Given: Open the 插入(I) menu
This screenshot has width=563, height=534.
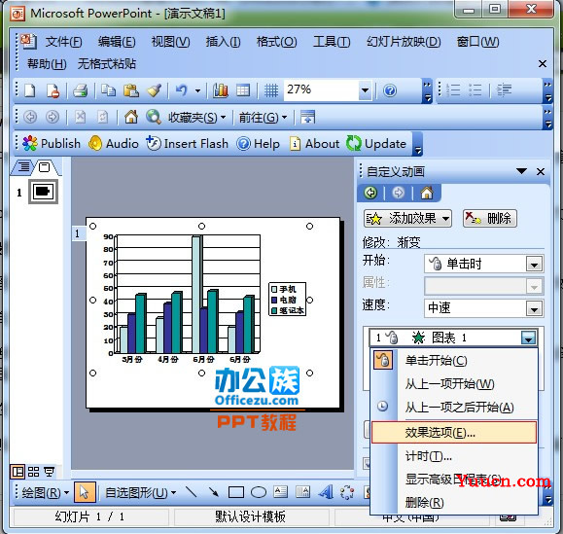Looking at the screenshot, I should 223,42.
